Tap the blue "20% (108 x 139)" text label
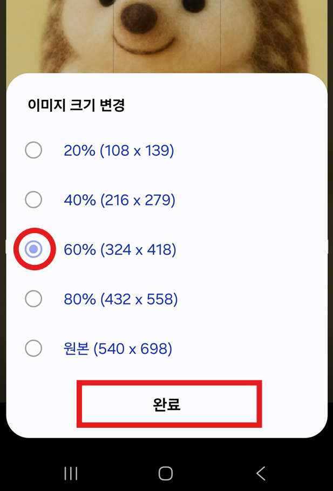The width and height of the screenshot is (333, 491). pyautogui.click(x=119, y=151)
